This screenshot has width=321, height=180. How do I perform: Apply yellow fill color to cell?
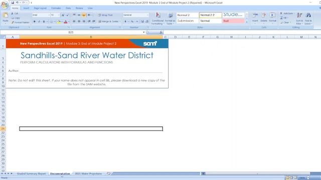pyautogui.click(x=59, y=21)
